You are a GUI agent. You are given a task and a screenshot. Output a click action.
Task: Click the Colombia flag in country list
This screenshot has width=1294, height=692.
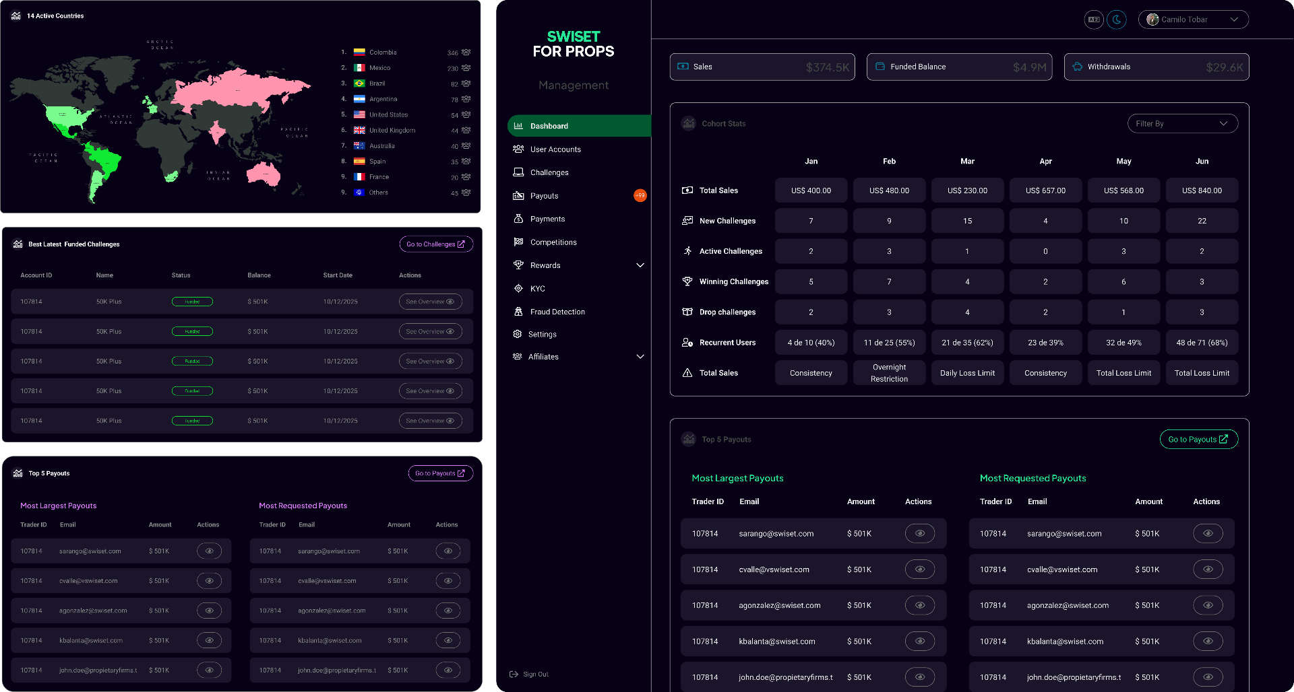[359, 52]
